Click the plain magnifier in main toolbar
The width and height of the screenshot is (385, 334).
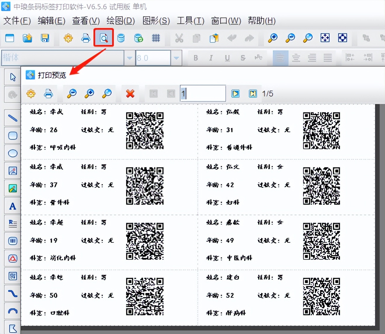(308, 38)
